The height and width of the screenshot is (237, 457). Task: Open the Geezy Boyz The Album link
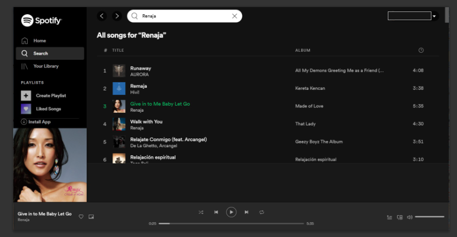coord(319,142)
